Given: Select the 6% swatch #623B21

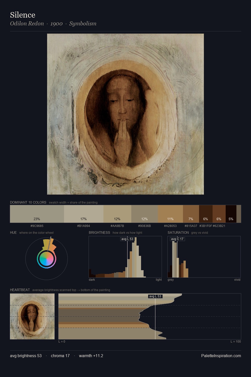Looking at the screenshot, I should pyautogui.click(x=219, y=214).
